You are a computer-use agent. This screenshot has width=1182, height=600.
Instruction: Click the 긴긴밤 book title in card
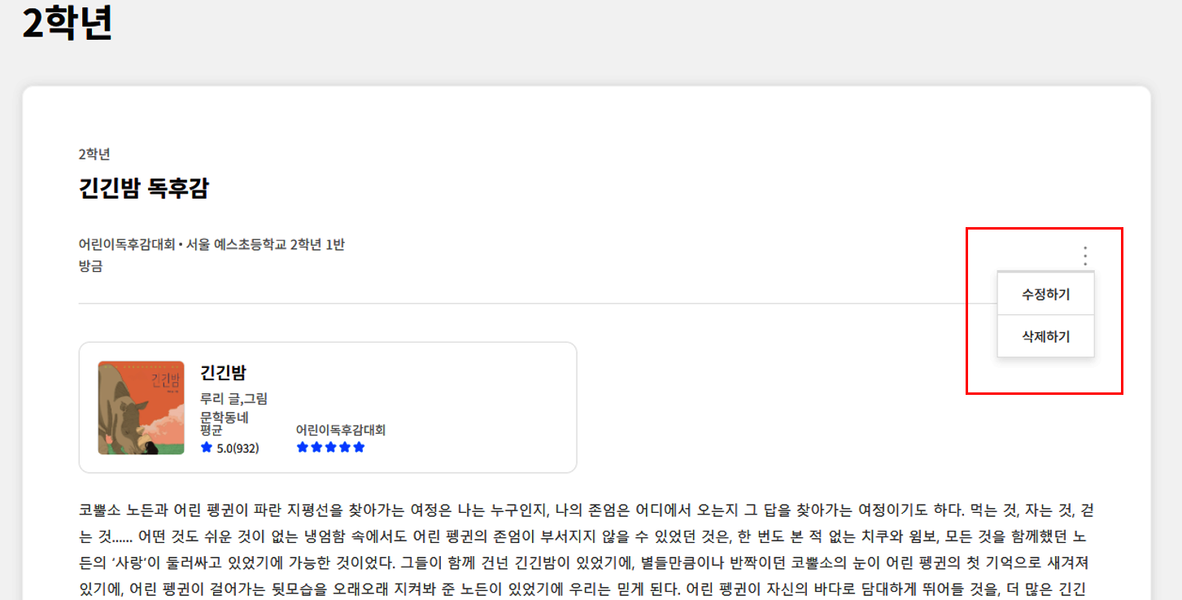[223, 373]
